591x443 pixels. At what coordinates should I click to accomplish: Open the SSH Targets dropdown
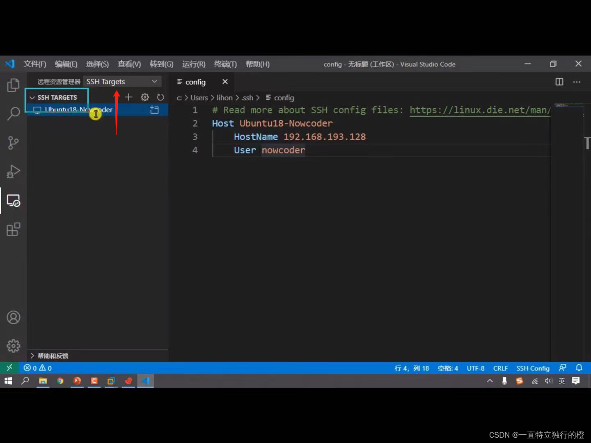point(122,82)
